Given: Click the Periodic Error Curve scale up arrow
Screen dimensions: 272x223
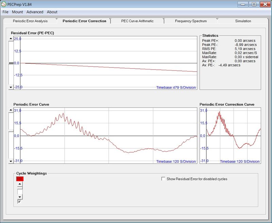Looking at the screenshot, I should click(11, 110).
